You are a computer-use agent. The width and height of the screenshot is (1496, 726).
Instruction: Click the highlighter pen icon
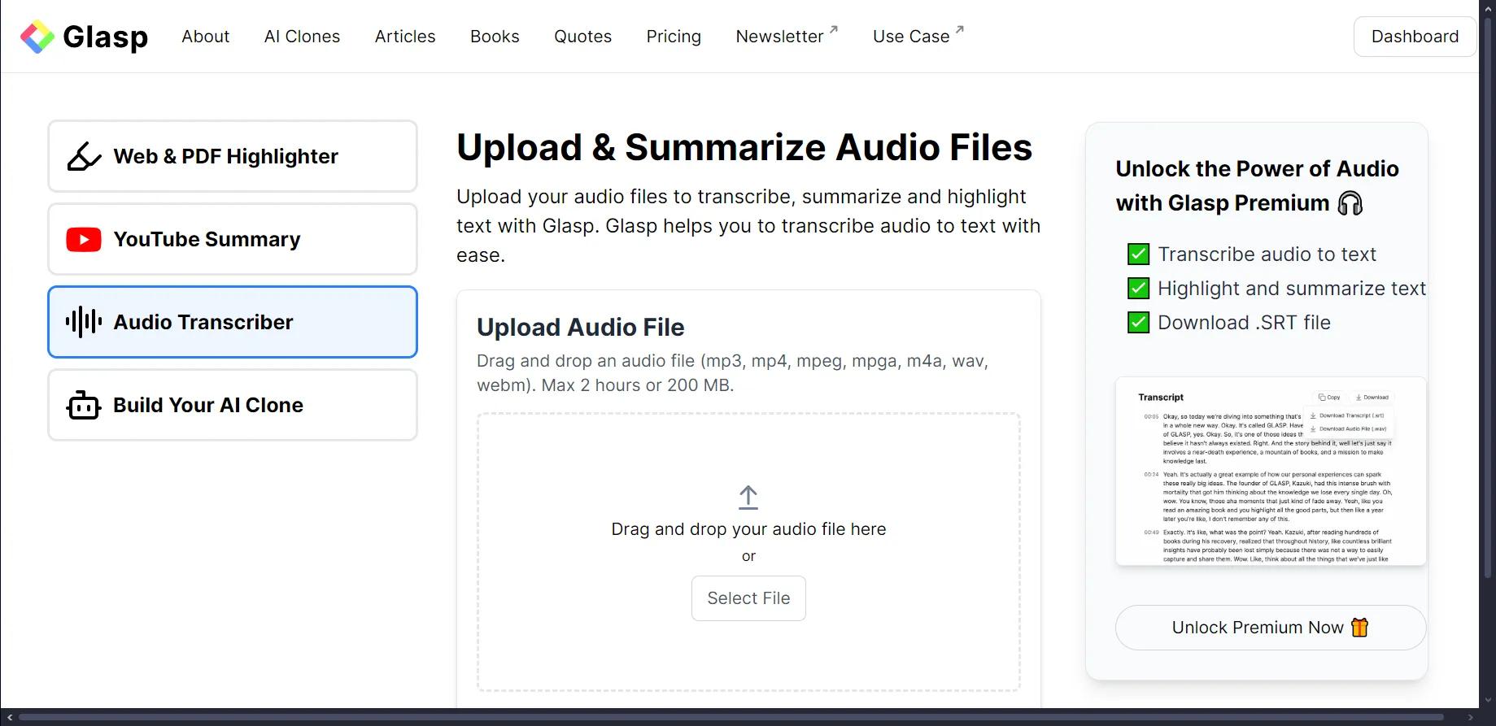click(x=84, y=156)
